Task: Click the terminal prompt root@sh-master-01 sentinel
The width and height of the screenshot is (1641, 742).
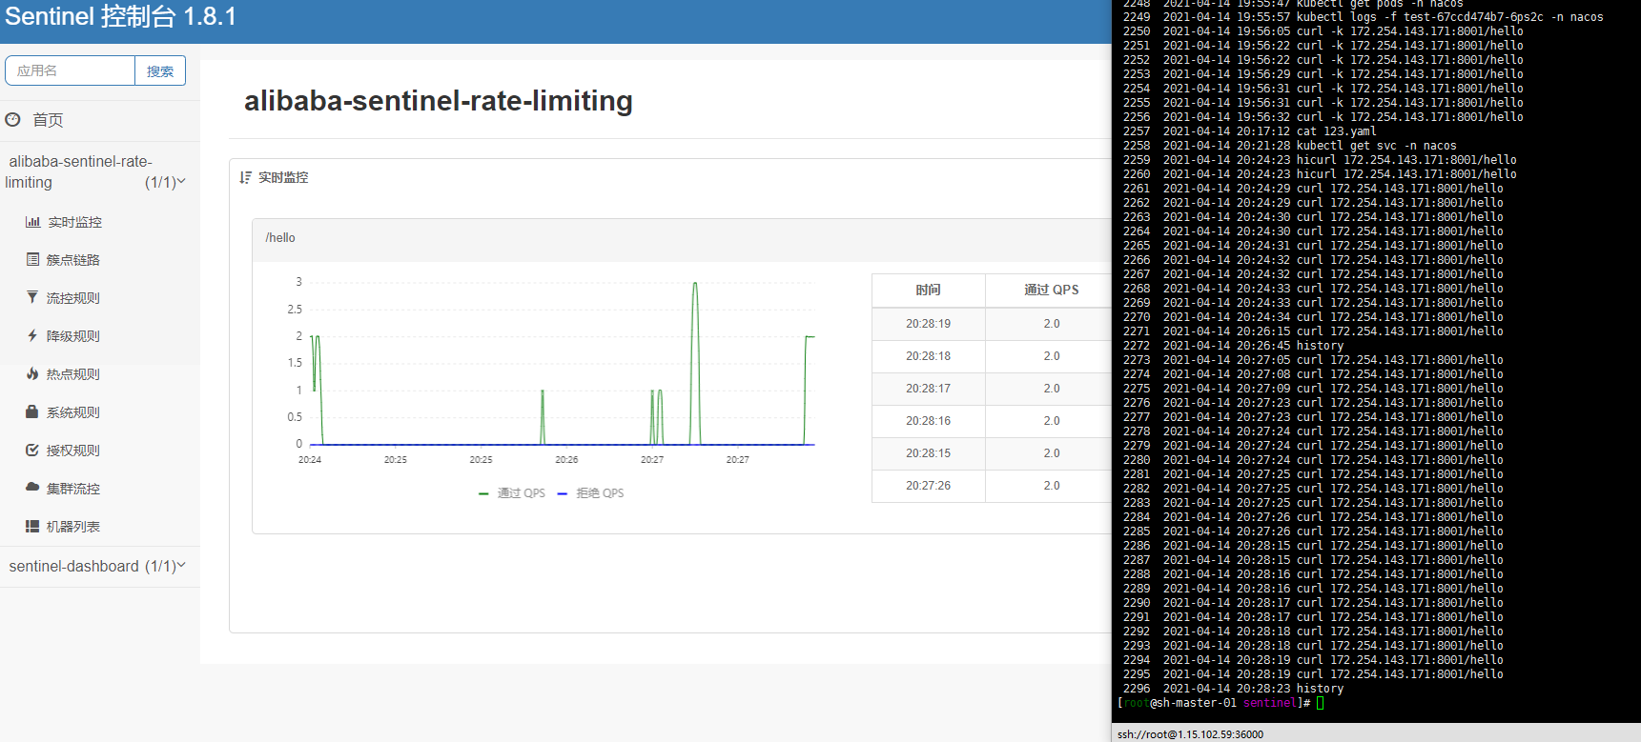Action: pyautogui.click(x=1213, y=703)
